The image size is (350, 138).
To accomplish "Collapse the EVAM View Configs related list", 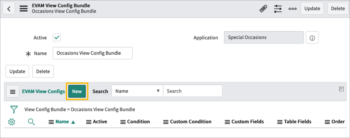I will (341, 89).
